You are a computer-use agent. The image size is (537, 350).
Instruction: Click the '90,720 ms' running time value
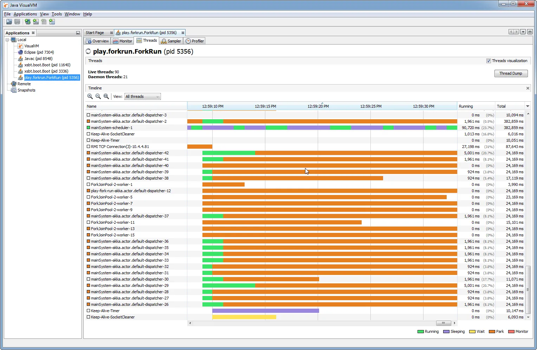coord(471,128)
